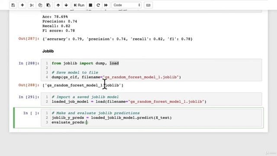
Task: Click the 'Recall: 0.82' output line
Action: coord(56,26)
